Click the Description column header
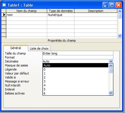125x113 pixels. coord(96,11)
